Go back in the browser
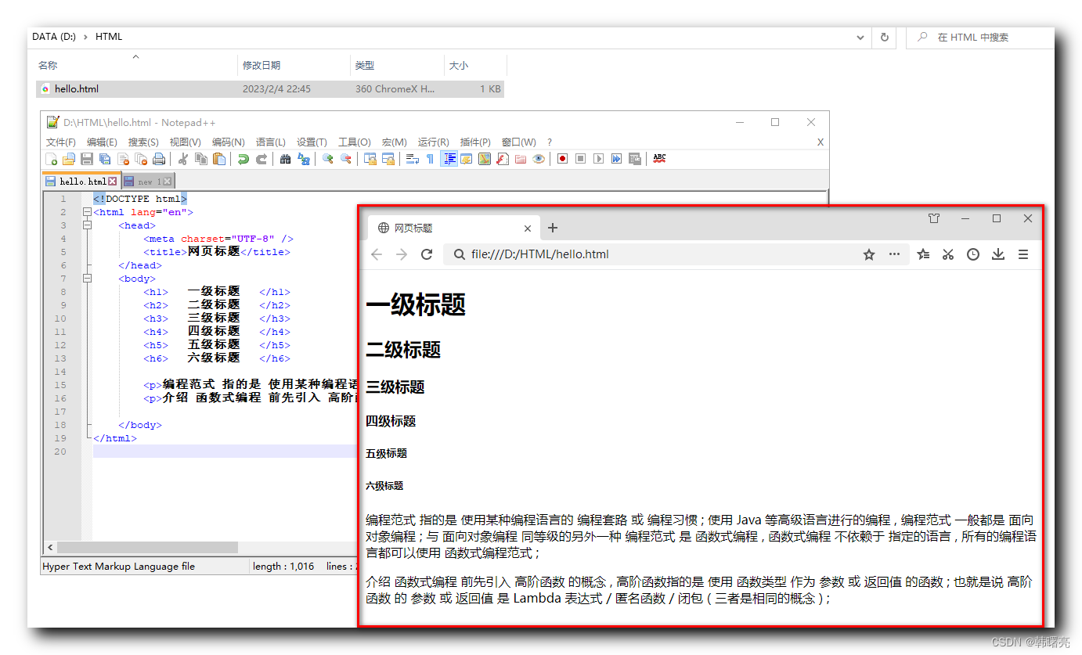 pos(377,254)
